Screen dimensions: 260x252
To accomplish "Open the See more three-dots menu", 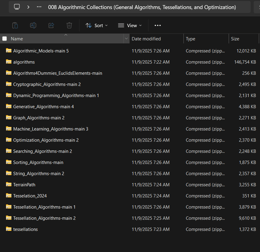I will 158,25.
